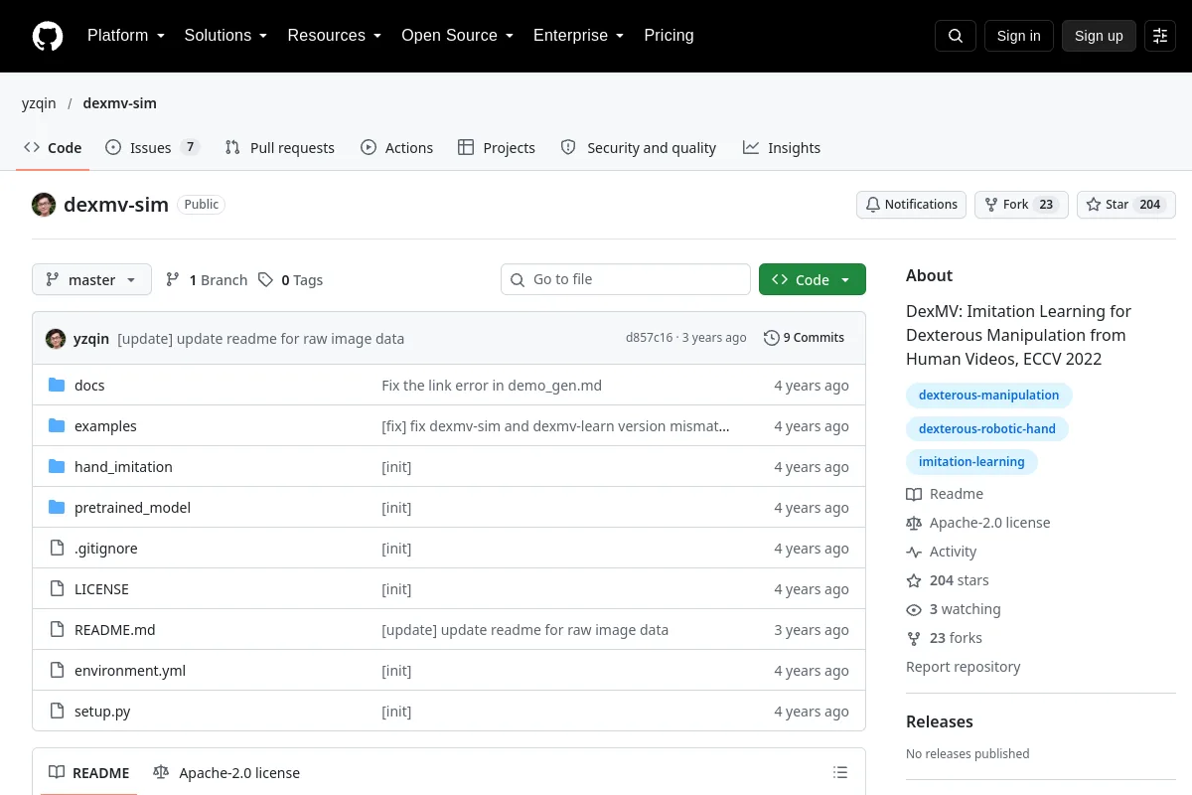Switch to the Insights tab
The height and width of the screenshot is (795, 1192).
[782, 148]
